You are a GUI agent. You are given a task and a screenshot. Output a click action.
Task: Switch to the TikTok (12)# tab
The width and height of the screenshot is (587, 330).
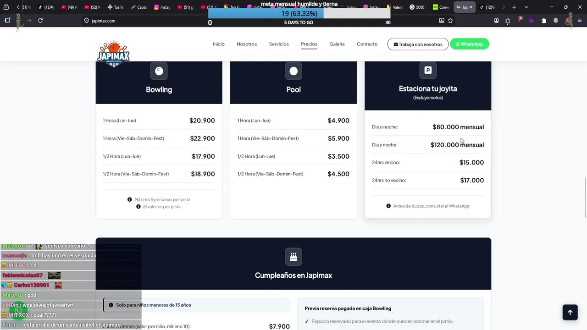click(46, 7)
